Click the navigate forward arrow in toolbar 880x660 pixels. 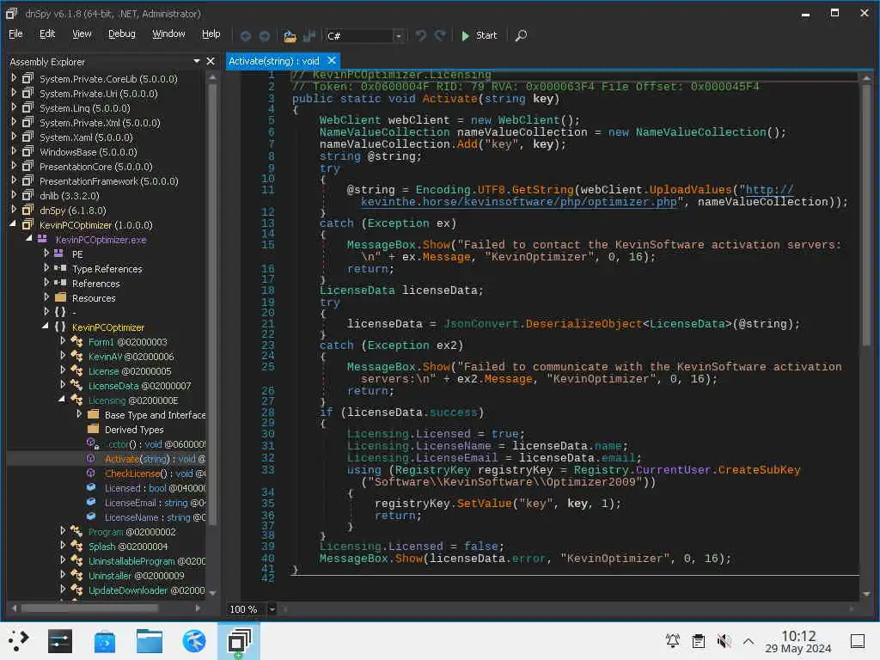265,36
